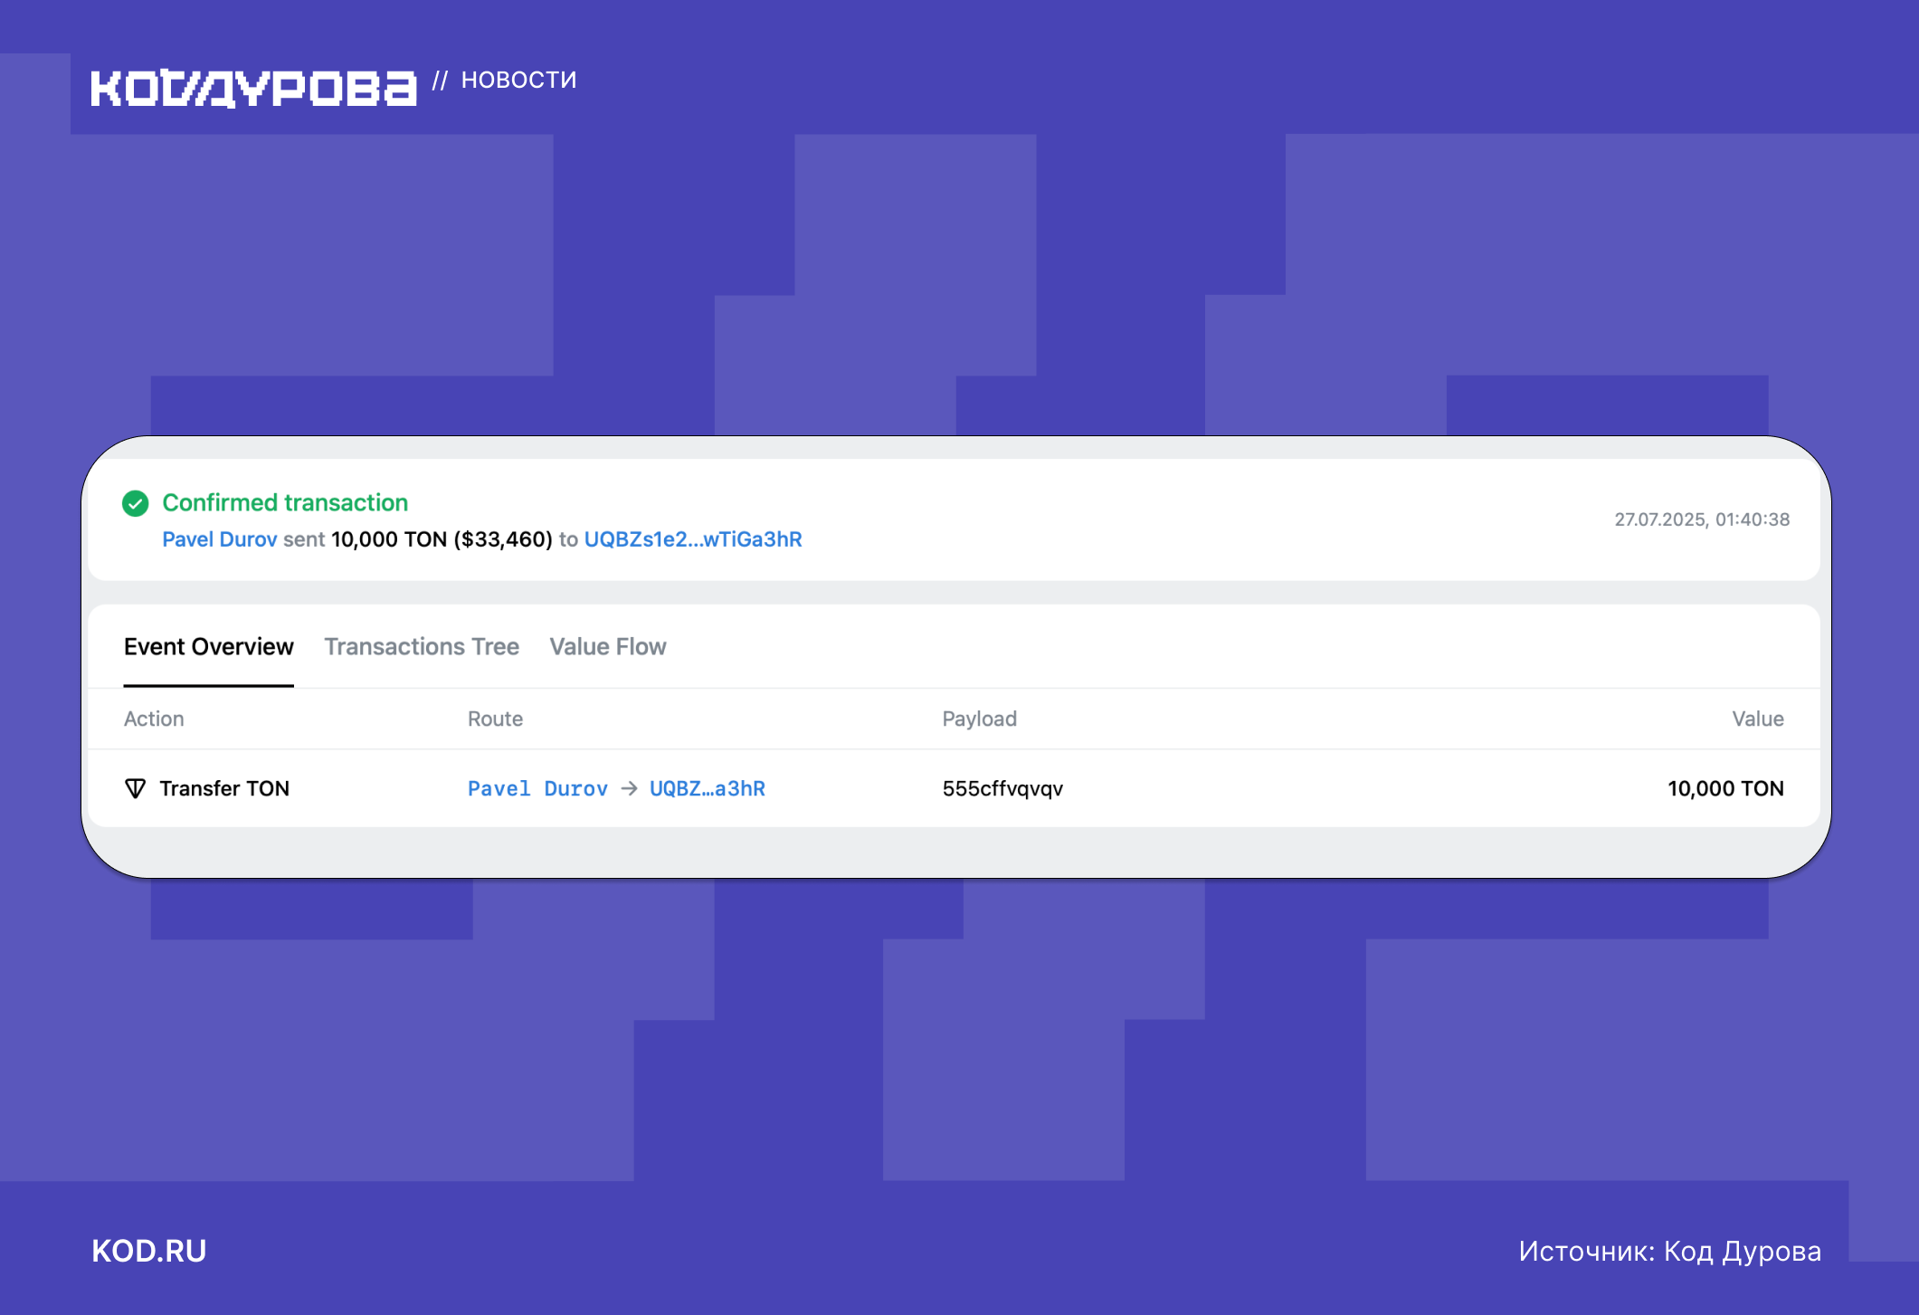Click the Transfer TON action label
Viewport: 1919px width, 1315px height.
click(x=224, y=788)
